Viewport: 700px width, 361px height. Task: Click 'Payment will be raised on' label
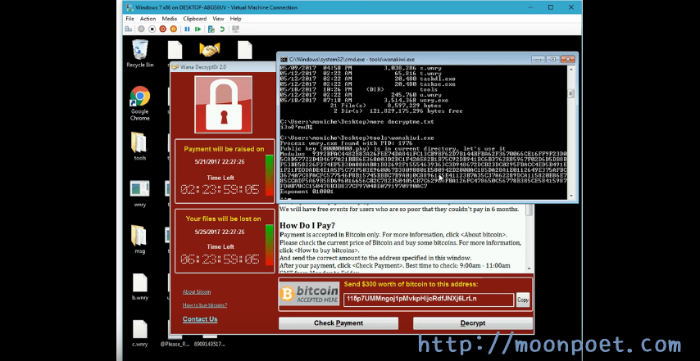click(x=224, y=149)
